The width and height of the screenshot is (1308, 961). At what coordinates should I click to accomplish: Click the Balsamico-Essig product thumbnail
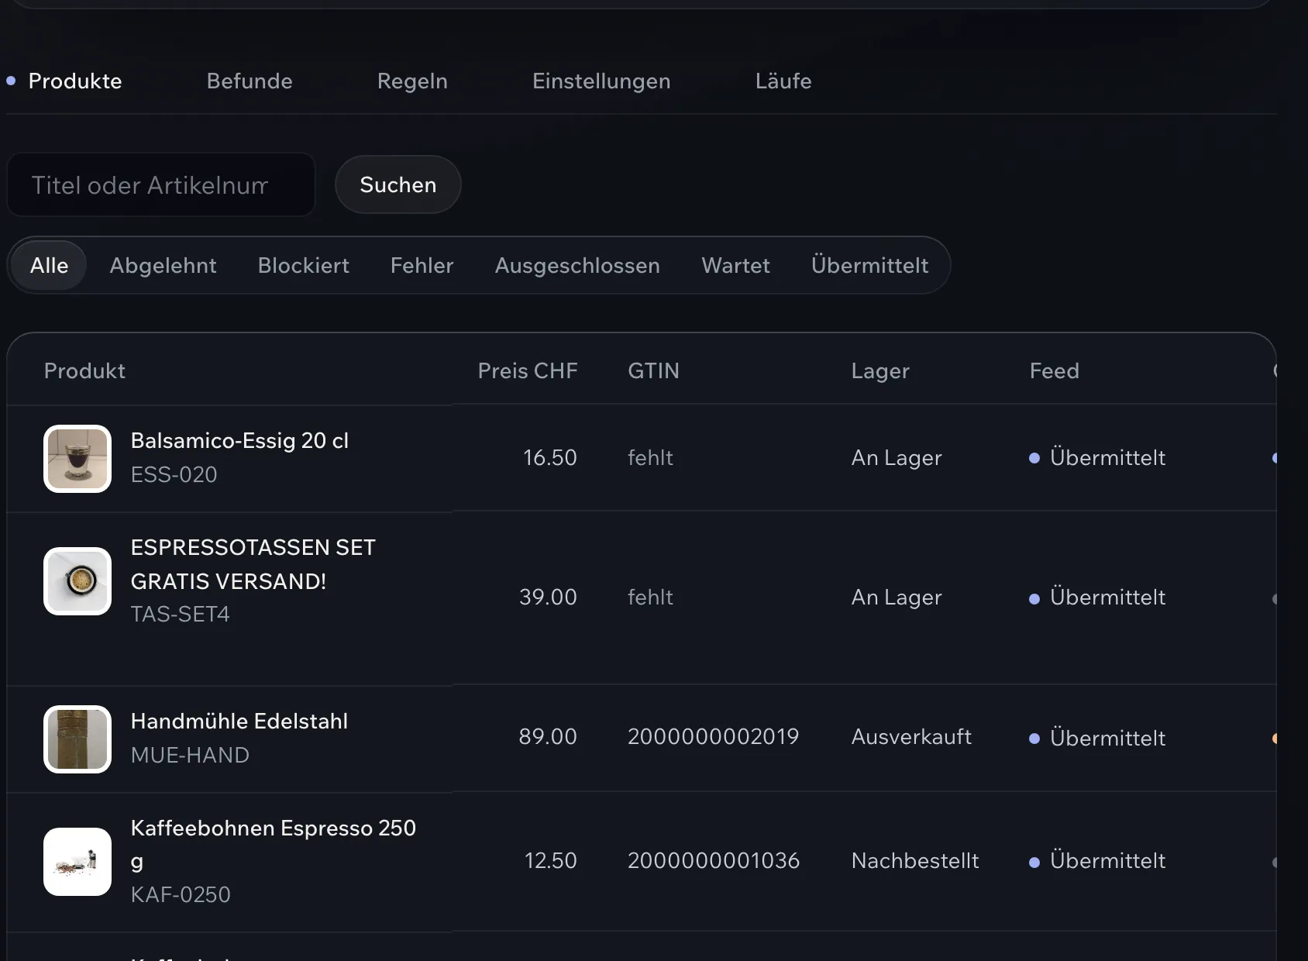pos(77,458)
